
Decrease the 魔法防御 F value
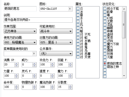pos(52,88)
